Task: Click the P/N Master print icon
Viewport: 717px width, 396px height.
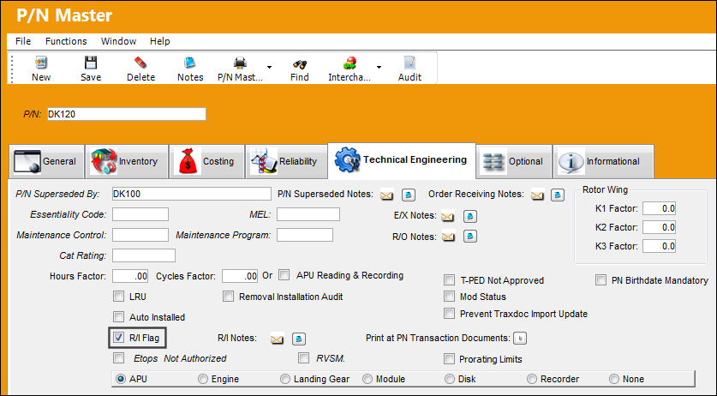Action: point(240,63)
